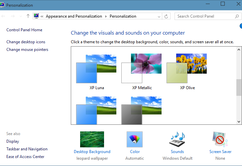The image size is (242, 166).
Task: Click the Personalization breadcrumb item
Action: (123, 16)
